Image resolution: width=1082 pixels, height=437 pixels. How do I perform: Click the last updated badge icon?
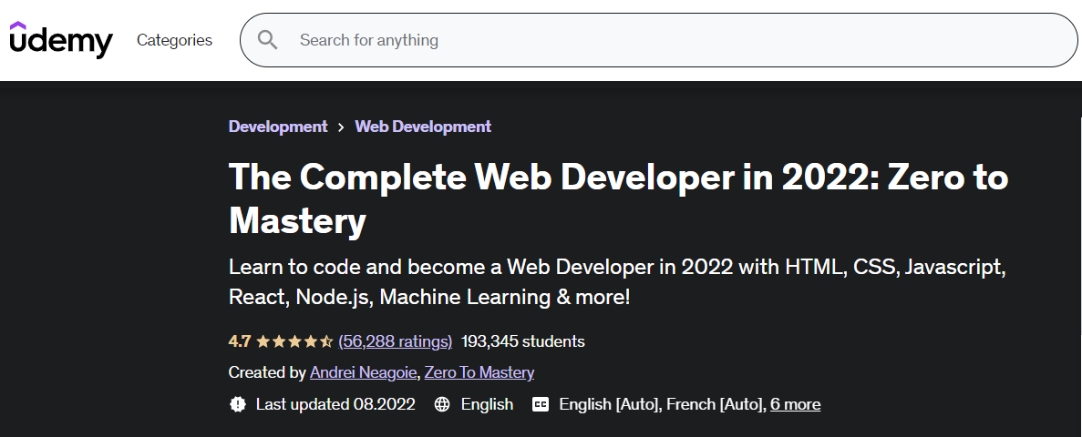click(237, 404)
